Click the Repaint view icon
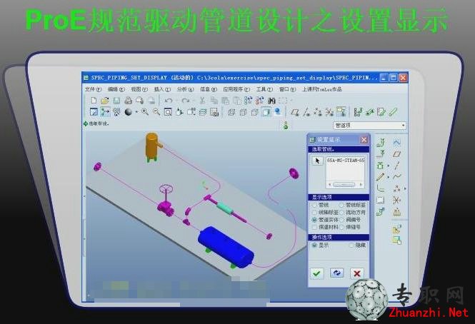This screenshot has width=475, height=324. coord(94,112)
